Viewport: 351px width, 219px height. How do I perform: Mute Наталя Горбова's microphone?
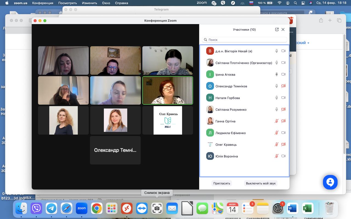277,98
